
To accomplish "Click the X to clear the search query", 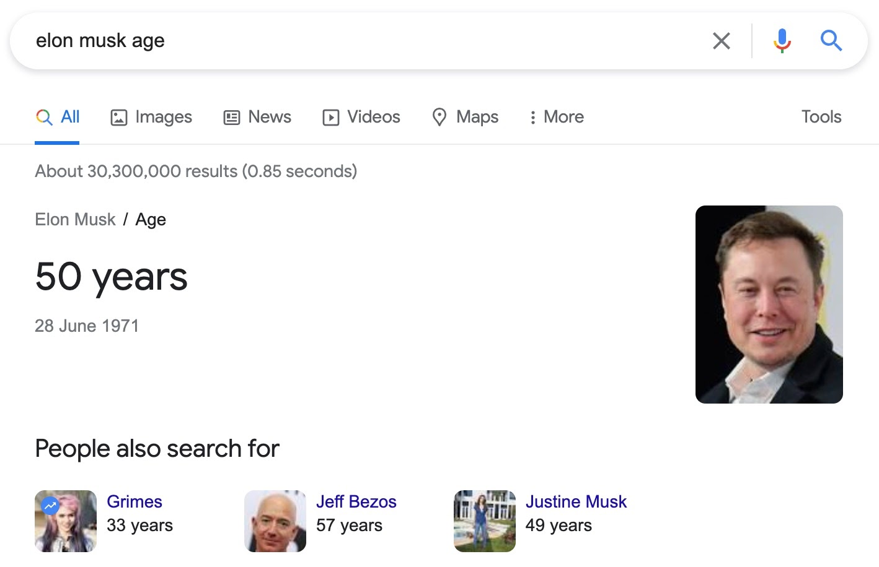I will coord(721,40).
